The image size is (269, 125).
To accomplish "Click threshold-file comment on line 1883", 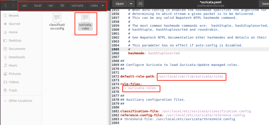I will click(178, 119).
